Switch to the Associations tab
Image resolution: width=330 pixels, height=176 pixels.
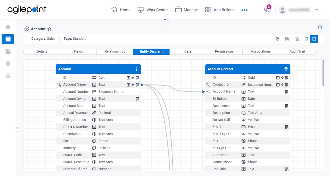tap(261, 51)
